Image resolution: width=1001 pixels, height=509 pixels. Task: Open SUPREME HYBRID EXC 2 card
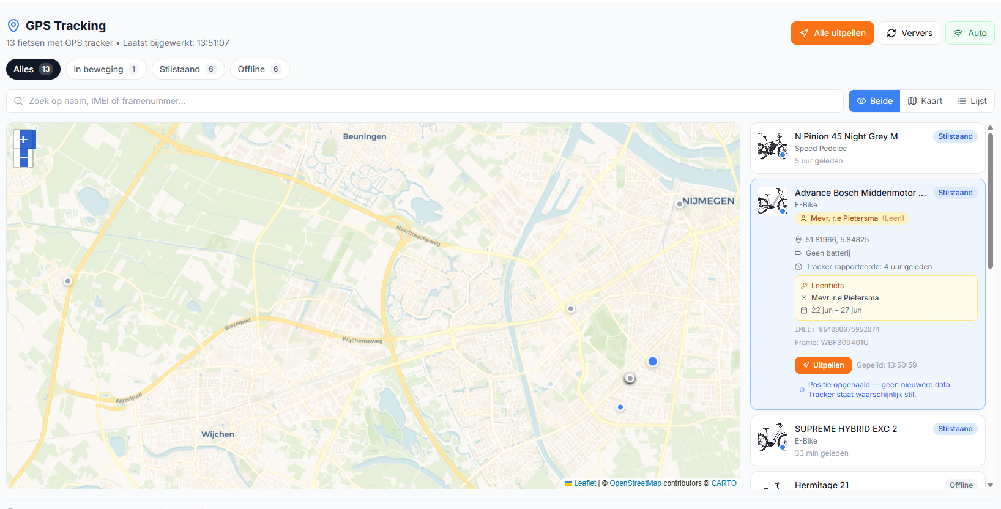click(x=868, y=440)
